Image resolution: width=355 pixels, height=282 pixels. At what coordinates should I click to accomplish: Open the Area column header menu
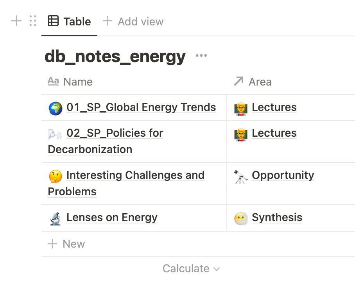point(260,82)
